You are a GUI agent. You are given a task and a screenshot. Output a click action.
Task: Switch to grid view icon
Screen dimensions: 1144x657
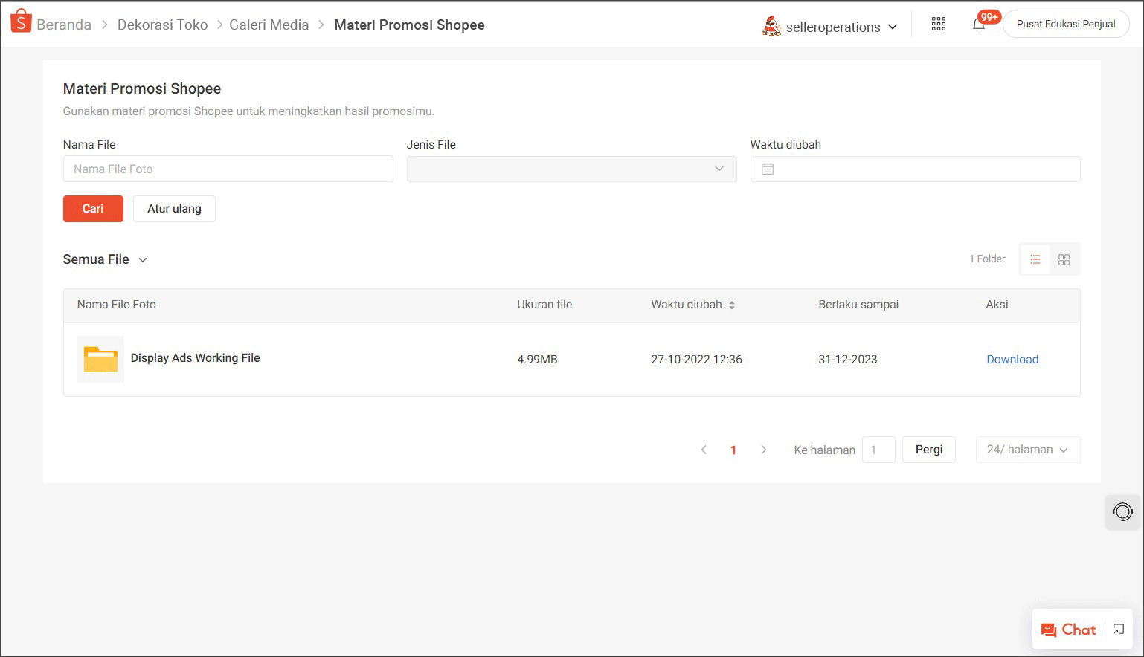1064,259
